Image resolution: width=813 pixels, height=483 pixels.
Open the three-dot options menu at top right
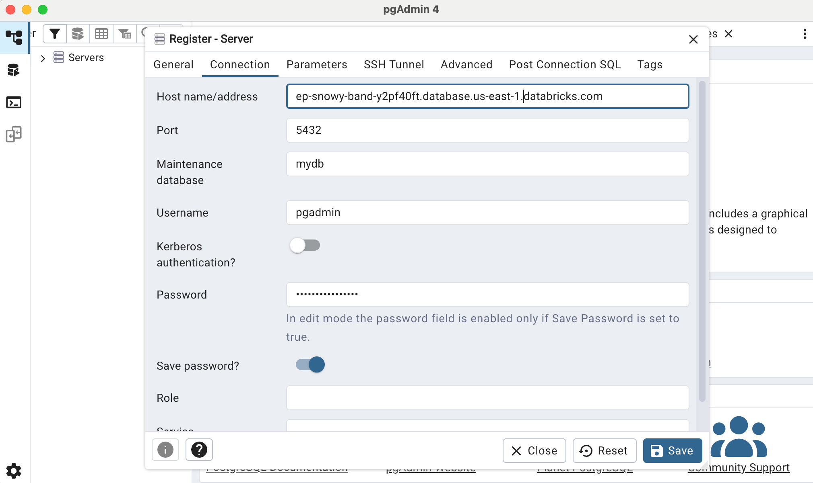coord(804,33)
